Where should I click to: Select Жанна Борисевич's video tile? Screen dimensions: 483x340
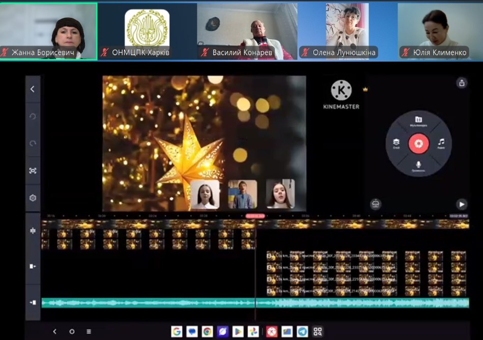(x=48, y=32)
